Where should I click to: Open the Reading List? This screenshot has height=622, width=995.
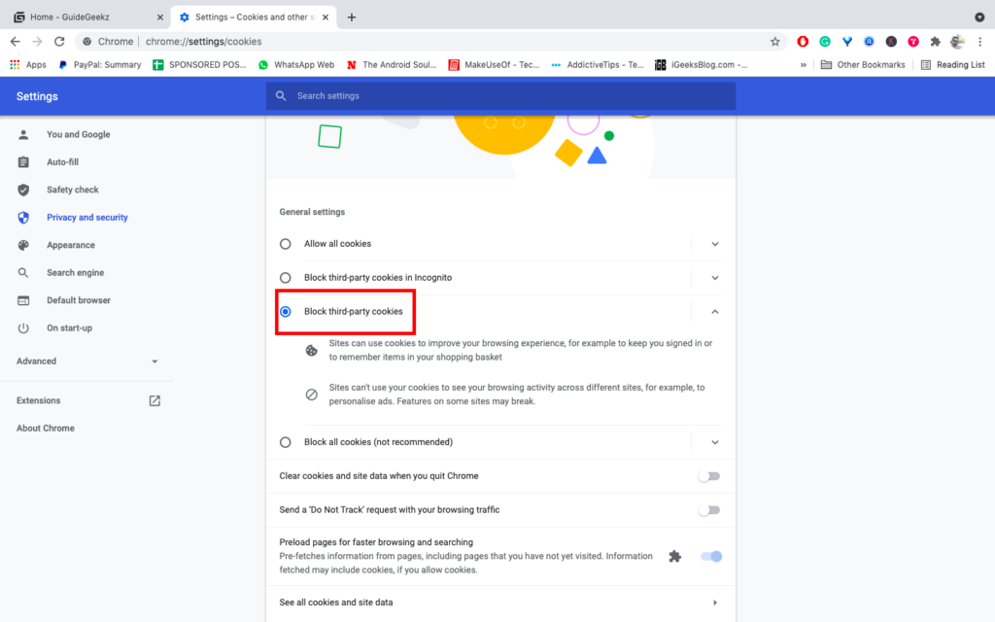[952, 65]
